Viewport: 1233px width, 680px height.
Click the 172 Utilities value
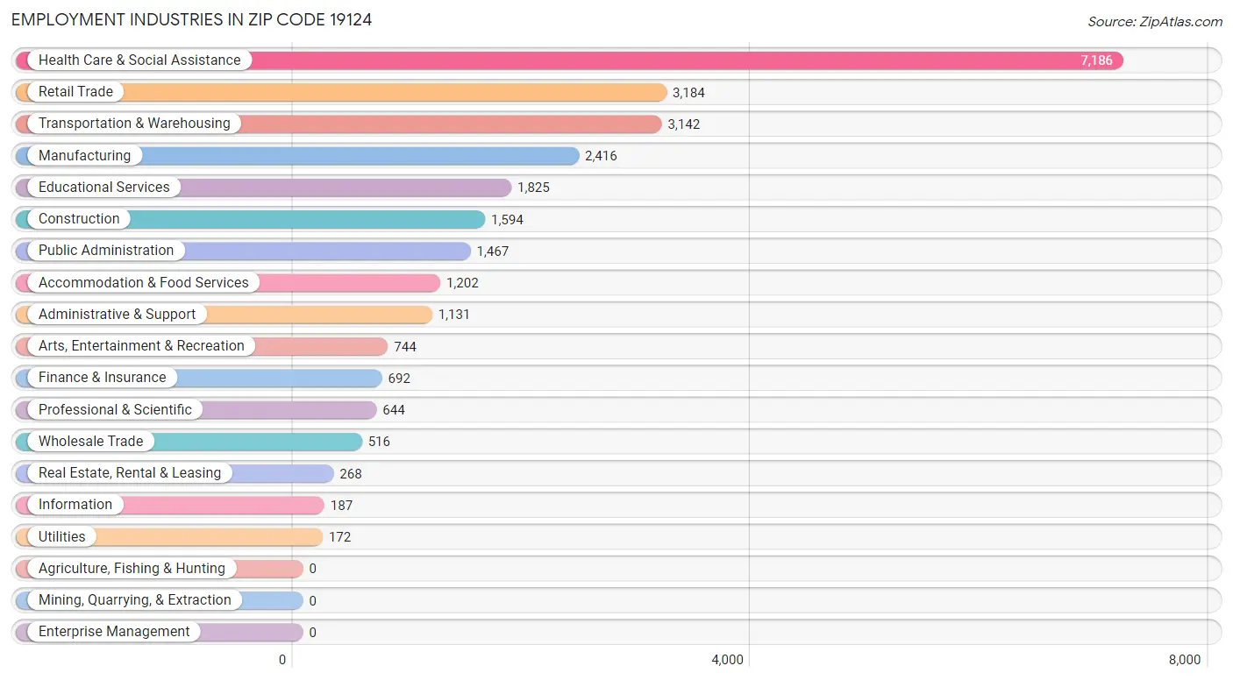click(339, 537)
